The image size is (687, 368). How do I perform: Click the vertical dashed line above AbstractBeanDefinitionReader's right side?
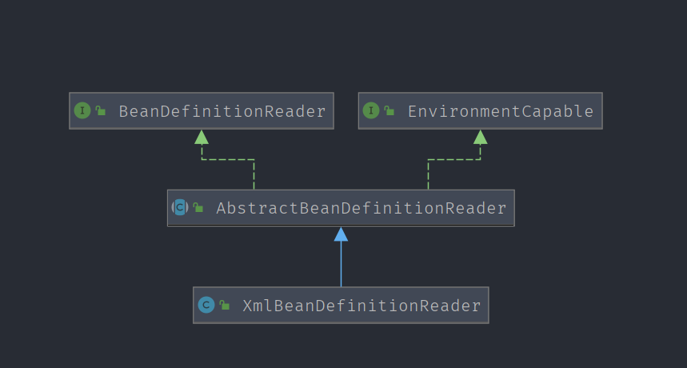429,176
